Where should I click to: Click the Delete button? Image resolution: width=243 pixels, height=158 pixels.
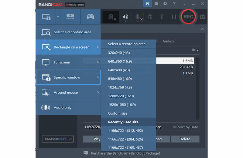pos(185,139)
